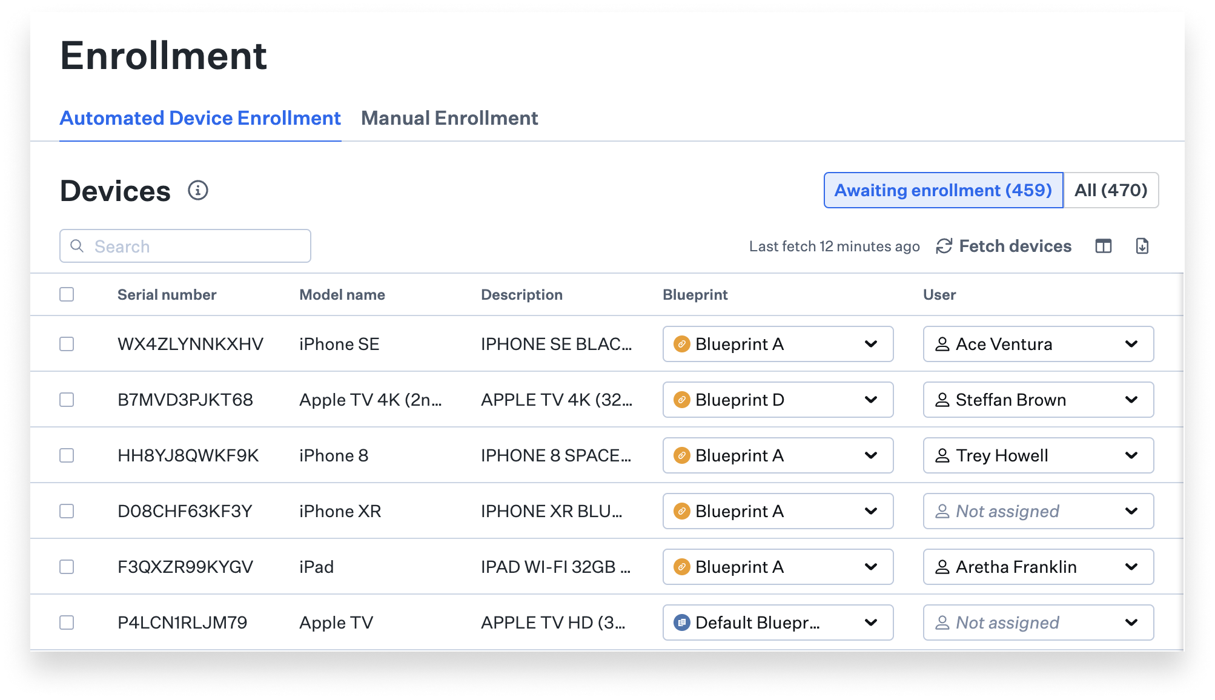Switch to the Manual Enrollment tab
The image size is (1215, 700).
tap(449, 118)
